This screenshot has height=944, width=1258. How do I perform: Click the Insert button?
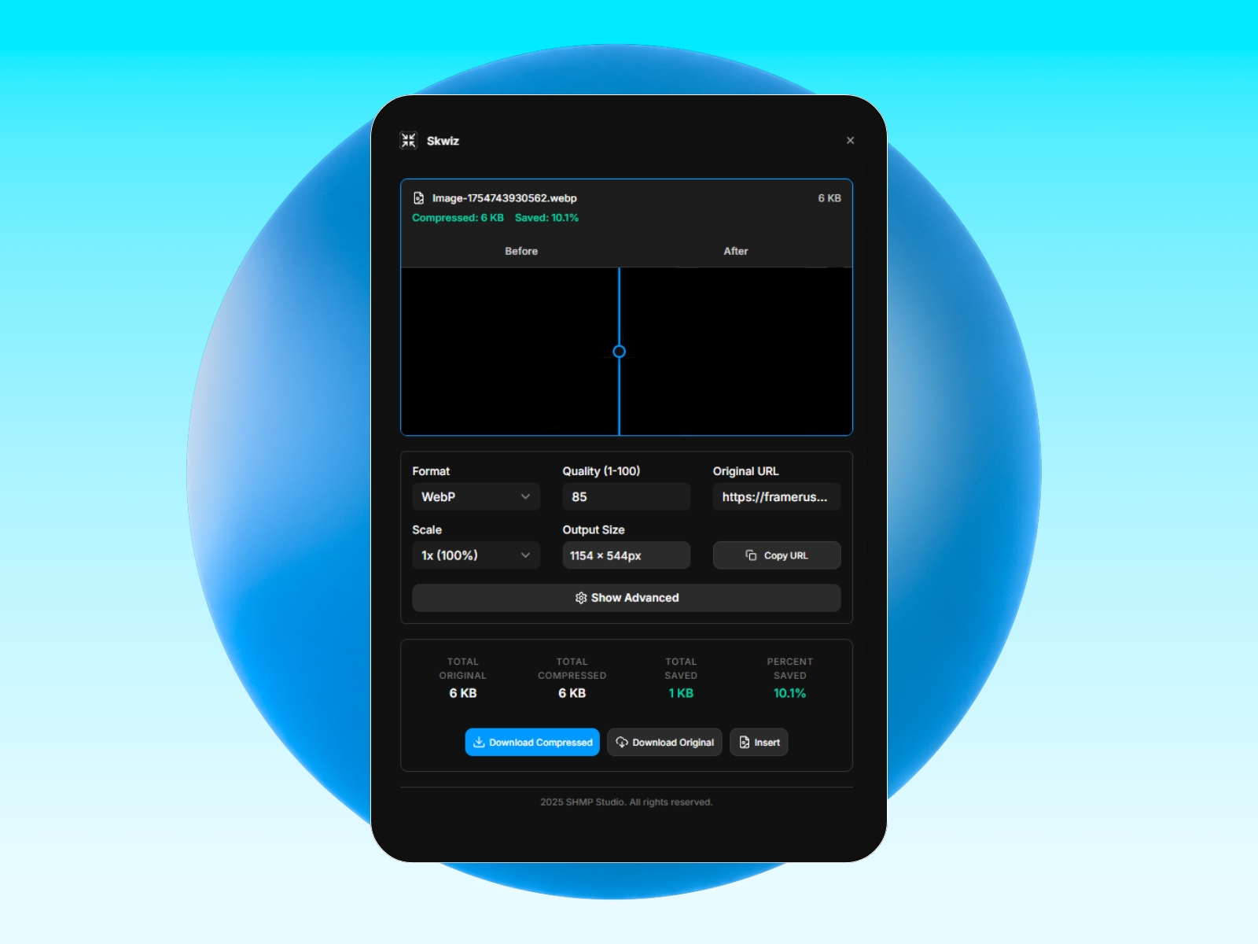758,742
